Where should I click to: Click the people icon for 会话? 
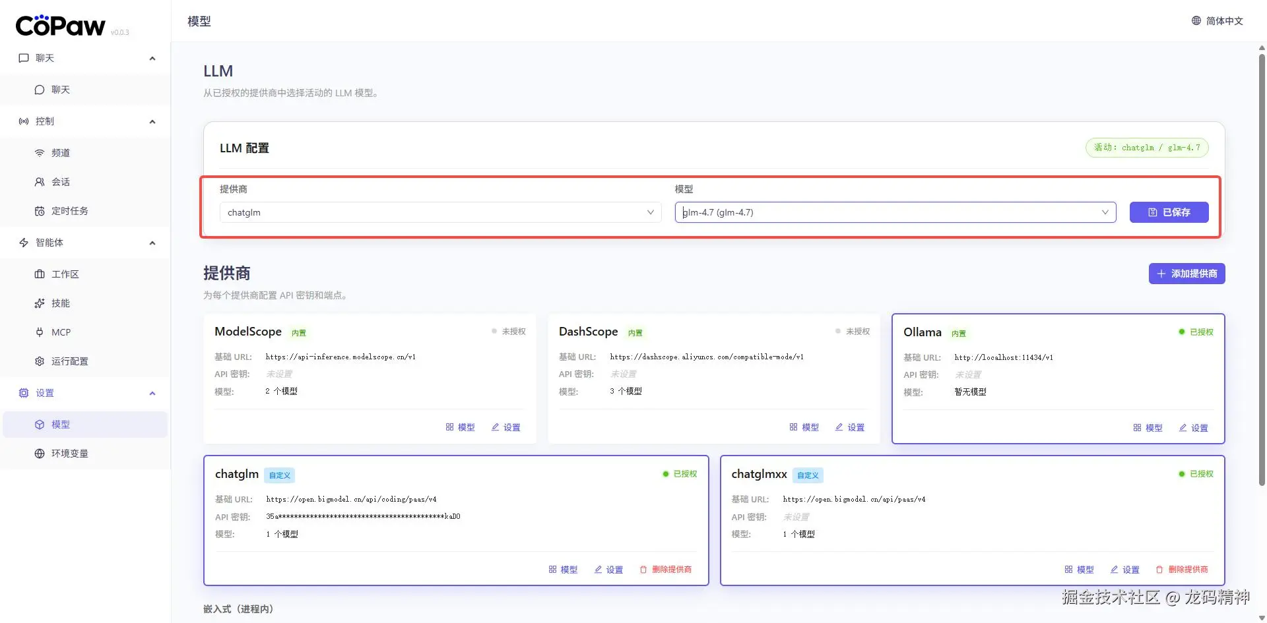[40, 182]
